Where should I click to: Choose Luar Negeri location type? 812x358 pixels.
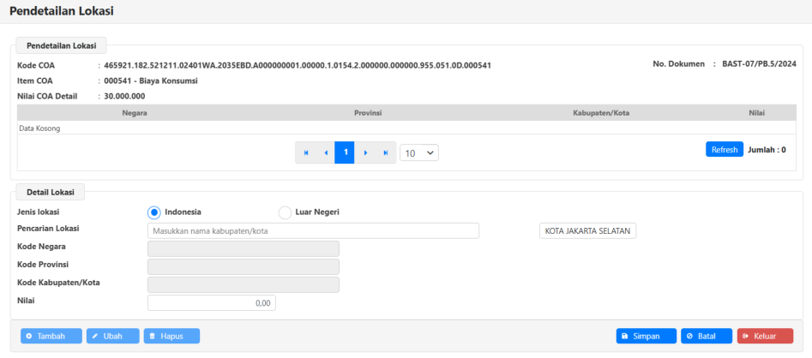(285, 212)
